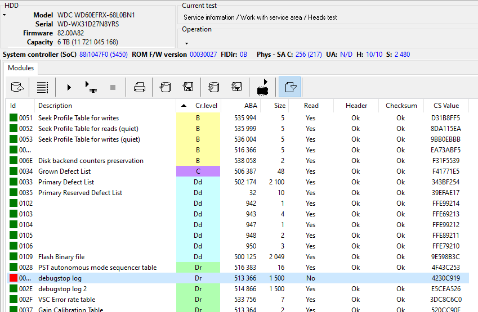This screenshot has width=478, height=312.
Task: Toggle the highlighted filter page icon
Action: [x=289, y=87]
